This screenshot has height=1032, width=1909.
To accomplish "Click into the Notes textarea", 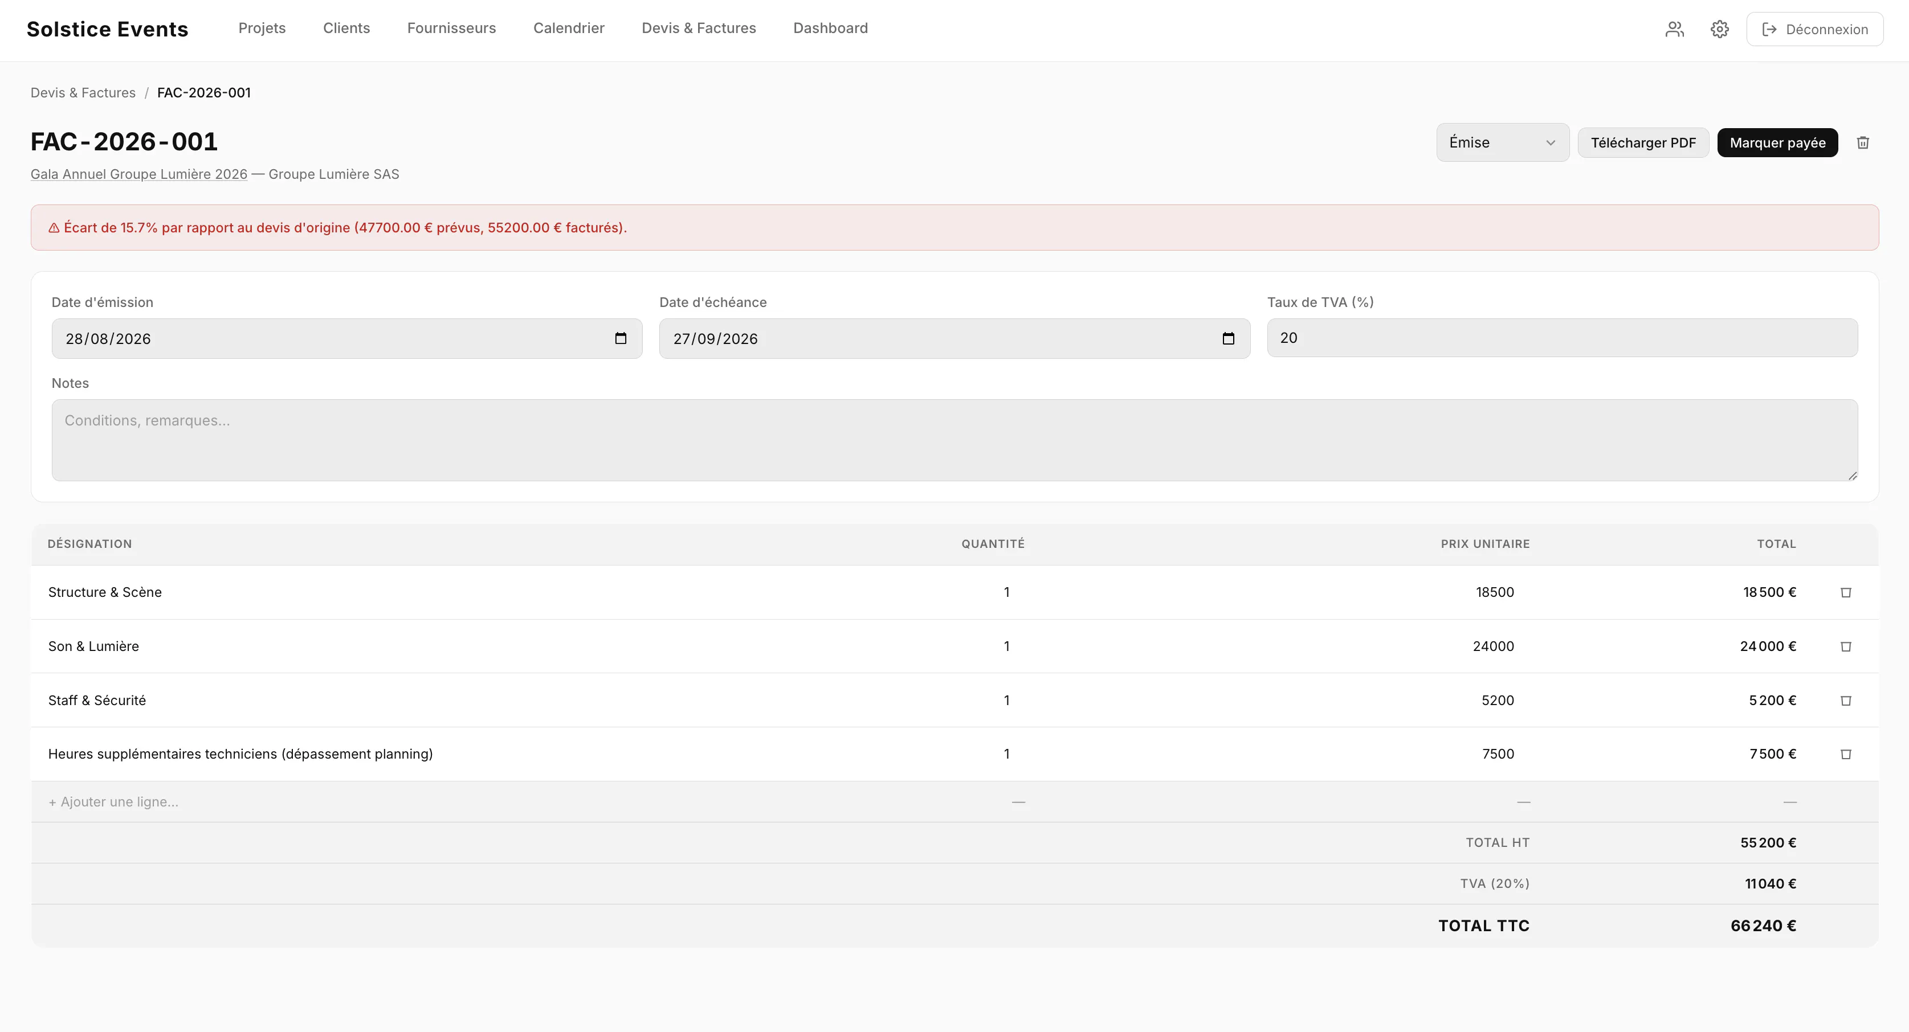I will [x=954, y=440].
